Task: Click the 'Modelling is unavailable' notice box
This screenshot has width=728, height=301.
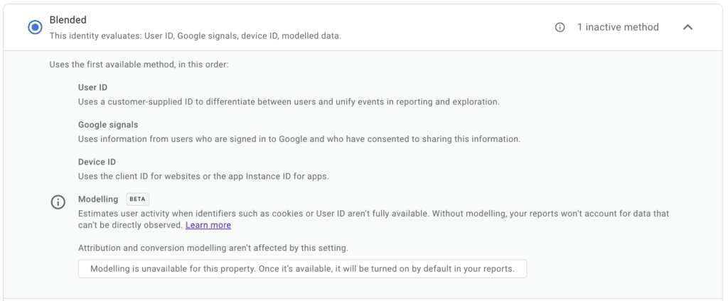Action: coord(302,268)
